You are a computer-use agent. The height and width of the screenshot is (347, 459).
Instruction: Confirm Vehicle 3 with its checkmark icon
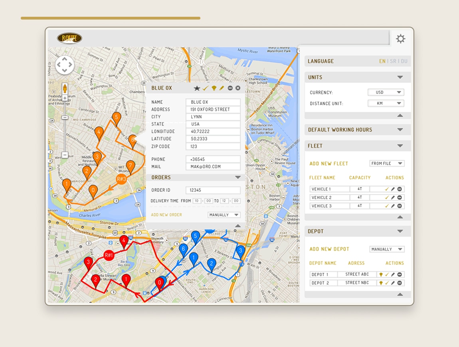pyautogui.click(x=387, y=206)
